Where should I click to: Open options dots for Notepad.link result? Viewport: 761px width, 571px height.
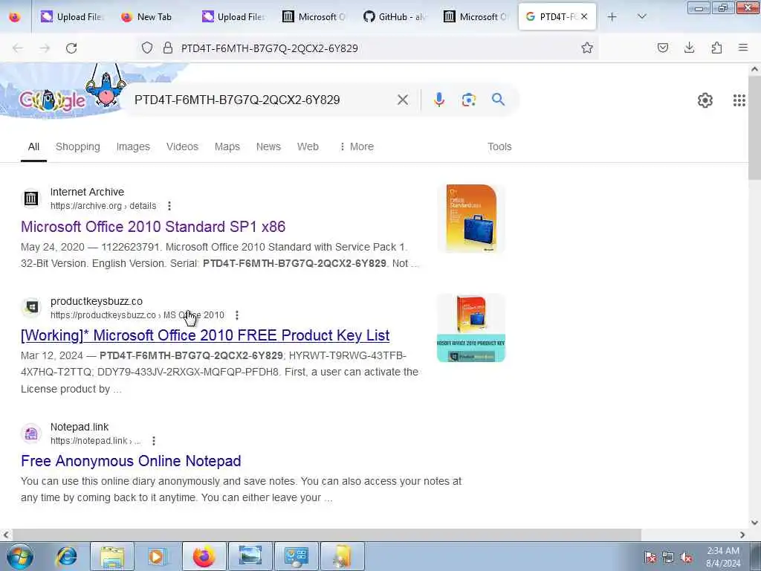coord(154,441)
